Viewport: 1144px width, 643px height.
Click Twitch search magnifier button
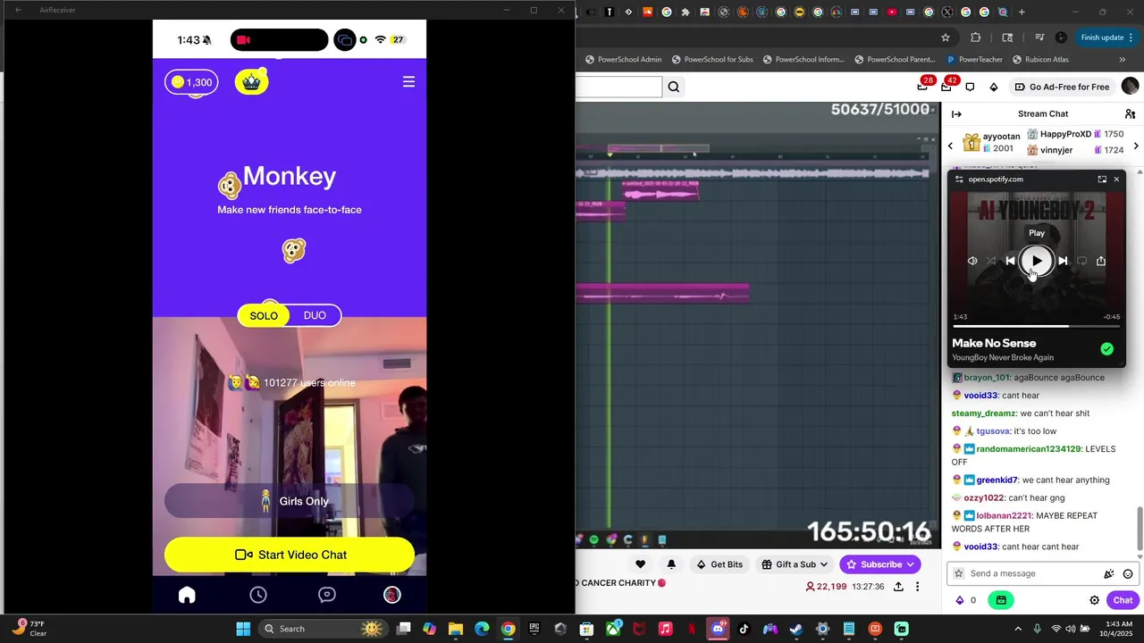point(674,87)
